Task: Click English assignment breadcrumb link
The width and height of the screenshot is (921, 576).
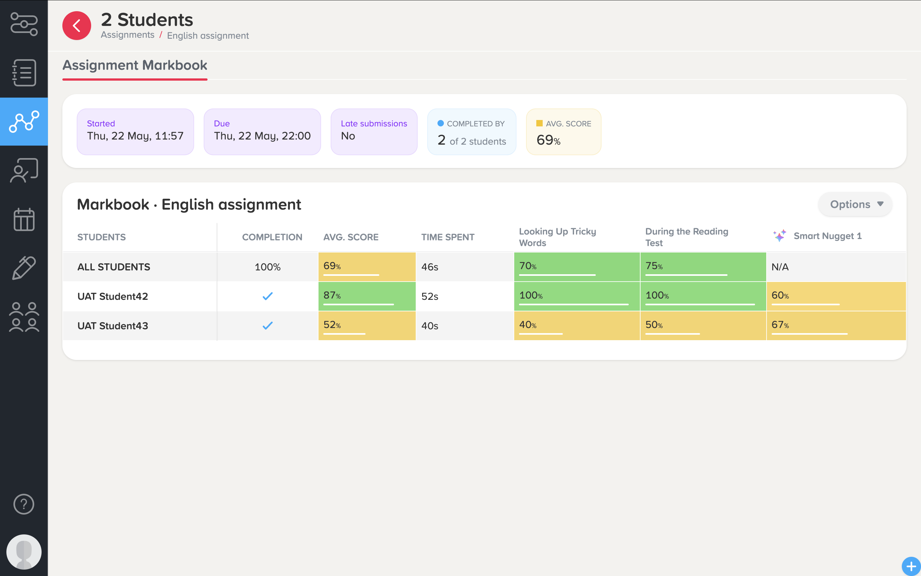Action: pyautogui.click(x=208, y=36)
